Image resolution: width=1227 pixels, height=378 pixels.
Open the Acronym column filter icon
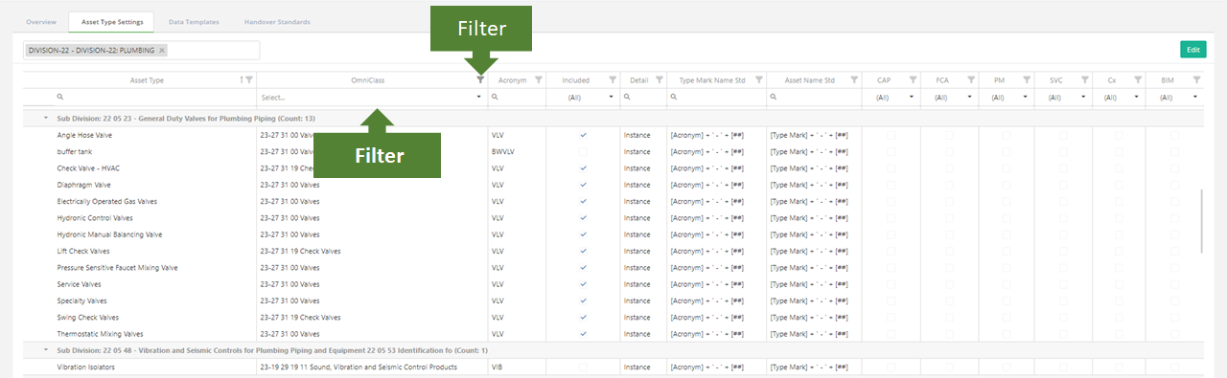coord(538,80)
